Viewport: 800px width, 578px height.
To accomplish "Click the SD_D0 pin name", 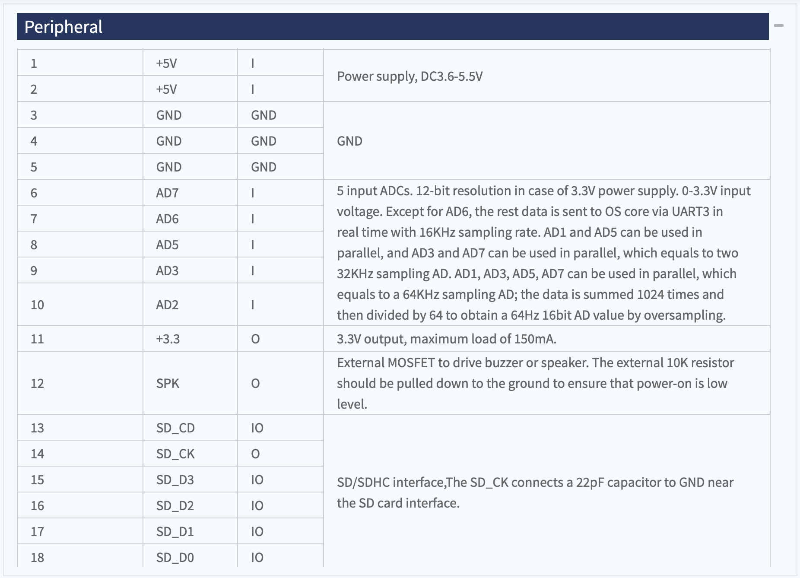I will pyautogui.click(x=175, y=557).
